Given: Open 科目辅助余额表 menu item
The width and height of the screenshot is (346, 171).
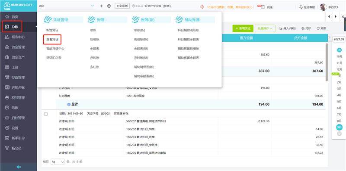Looking at the screenshot, I should [189, 40].
